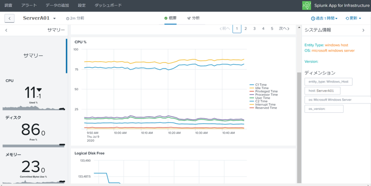Click the back arrow button beside ServerA01
Image resolution: width=371 pixels, height=186 pixels.
click(x=9, y=18)
